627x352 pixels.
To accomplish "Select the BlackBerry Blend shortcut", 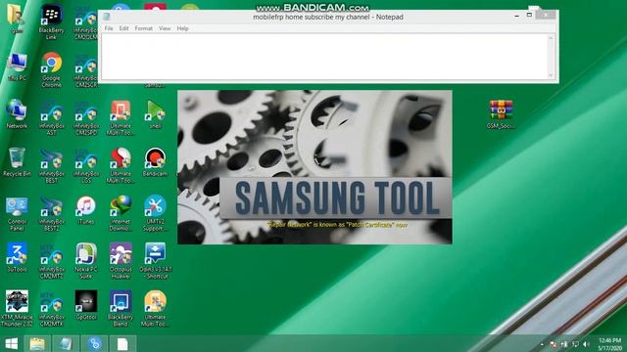I will point(121,309).
